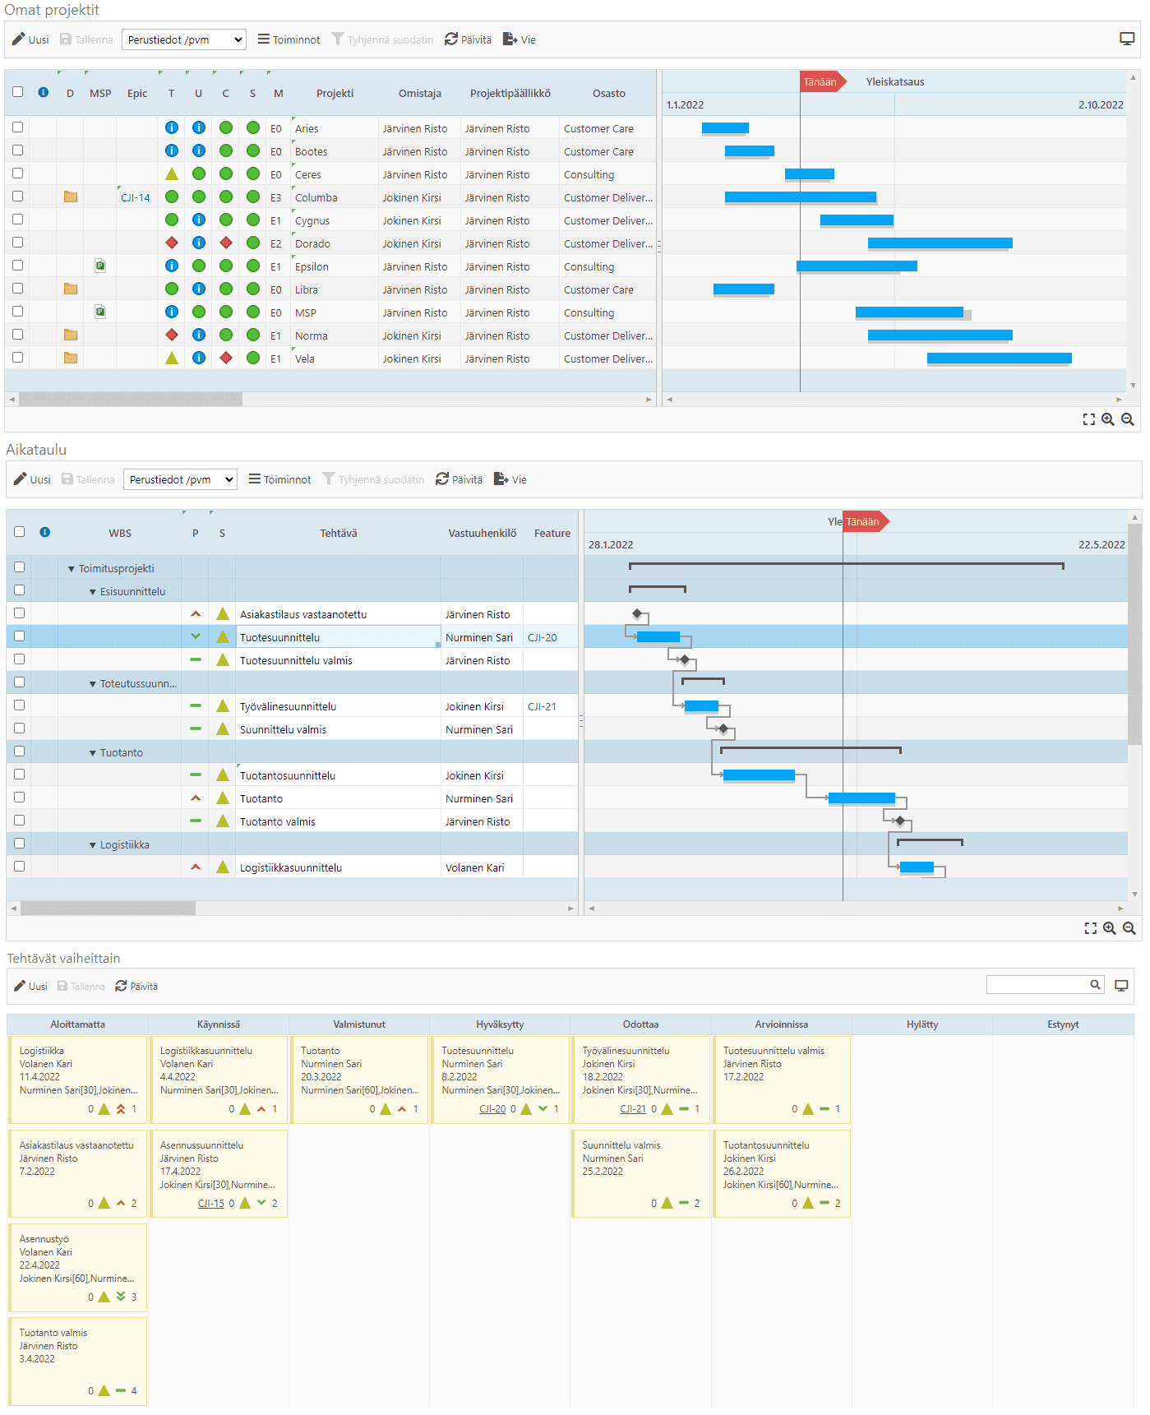Click the Vela project Gantt bar

click(x=999, y=358)
